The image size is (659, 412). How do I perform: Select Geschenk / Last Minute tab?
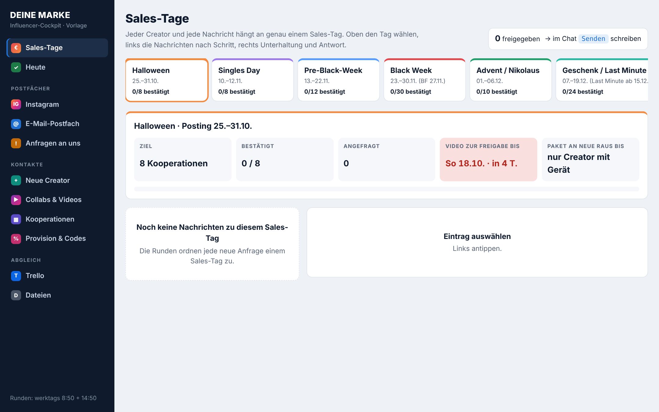click(602, 80)
